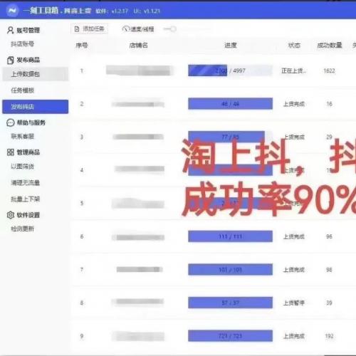Open 批量上下架 in the sidebar
356x356 pixels.
tap(26, 199)
